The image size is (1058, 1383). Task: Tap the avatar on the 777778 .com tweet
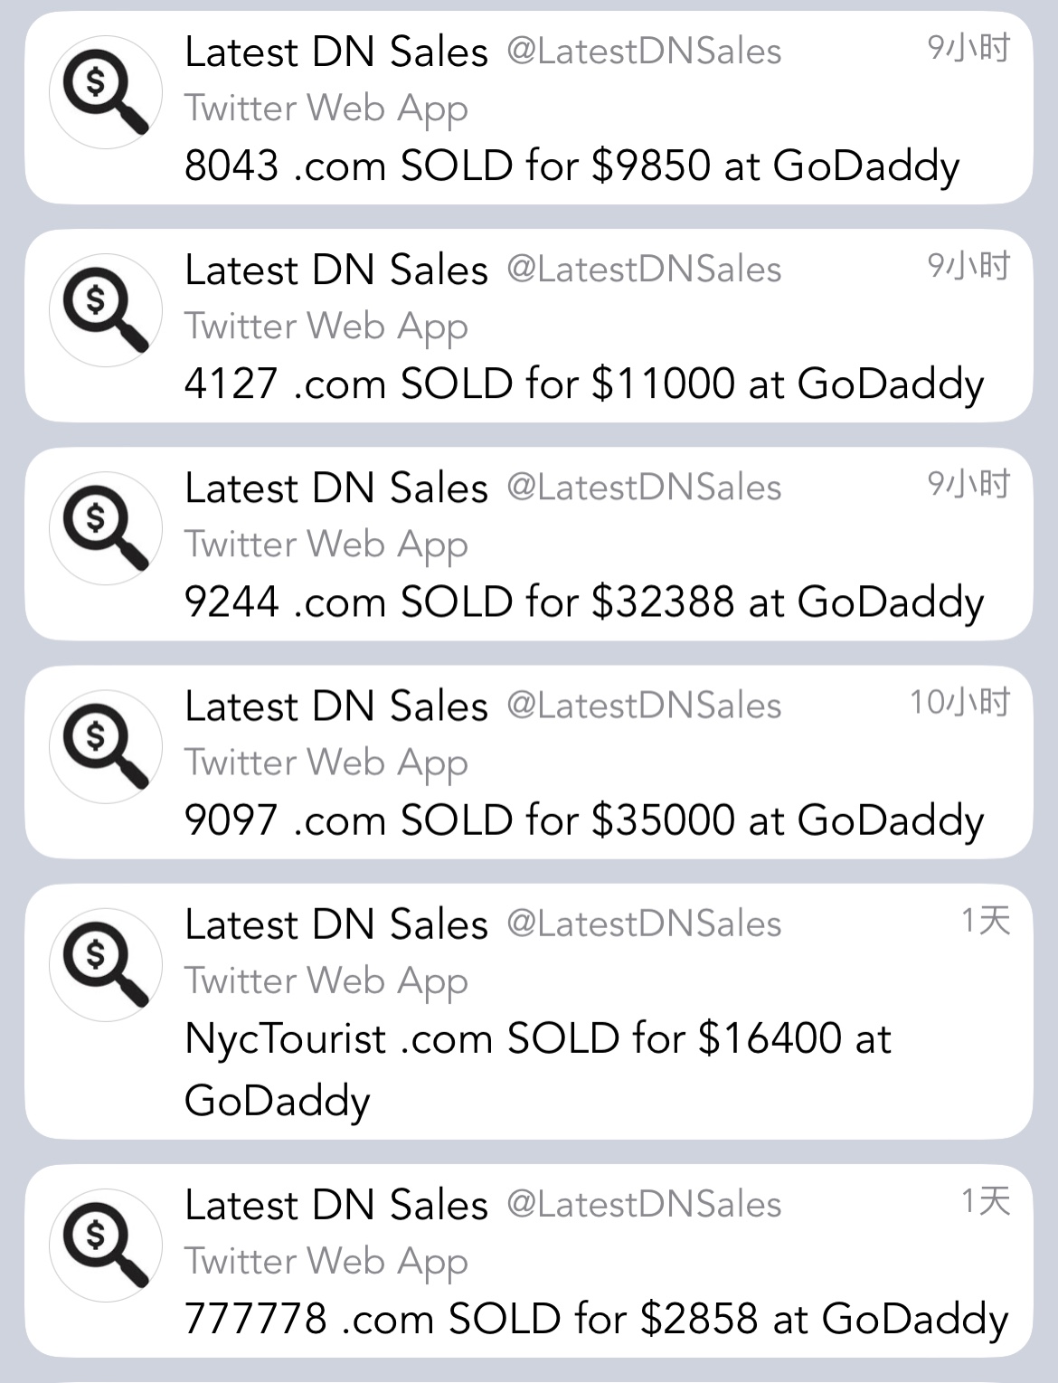coord(105,1245)
